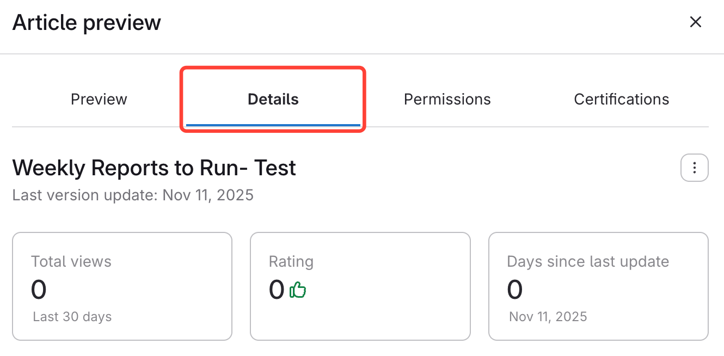Open the three-dot more options menu
The height and width of the screenshot is (356, 724).
pyautogui.click(x=694, y=168)
